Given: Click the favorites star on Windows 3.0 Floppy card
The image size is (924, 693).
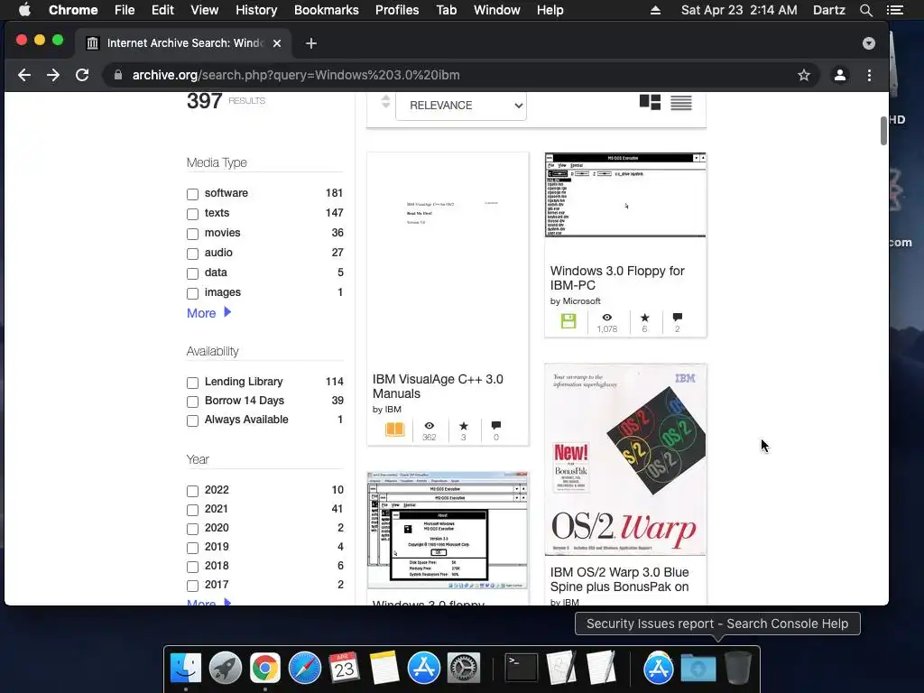Looking at the screenshot, I should pyautogui.click(x=644, y=318).
